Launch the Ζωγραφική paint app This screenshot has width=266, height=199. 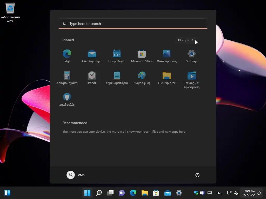point(142,78)
